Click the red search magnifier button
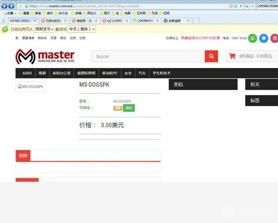The height and width of the screenshot is (223, 278). [x=211, y=56]
